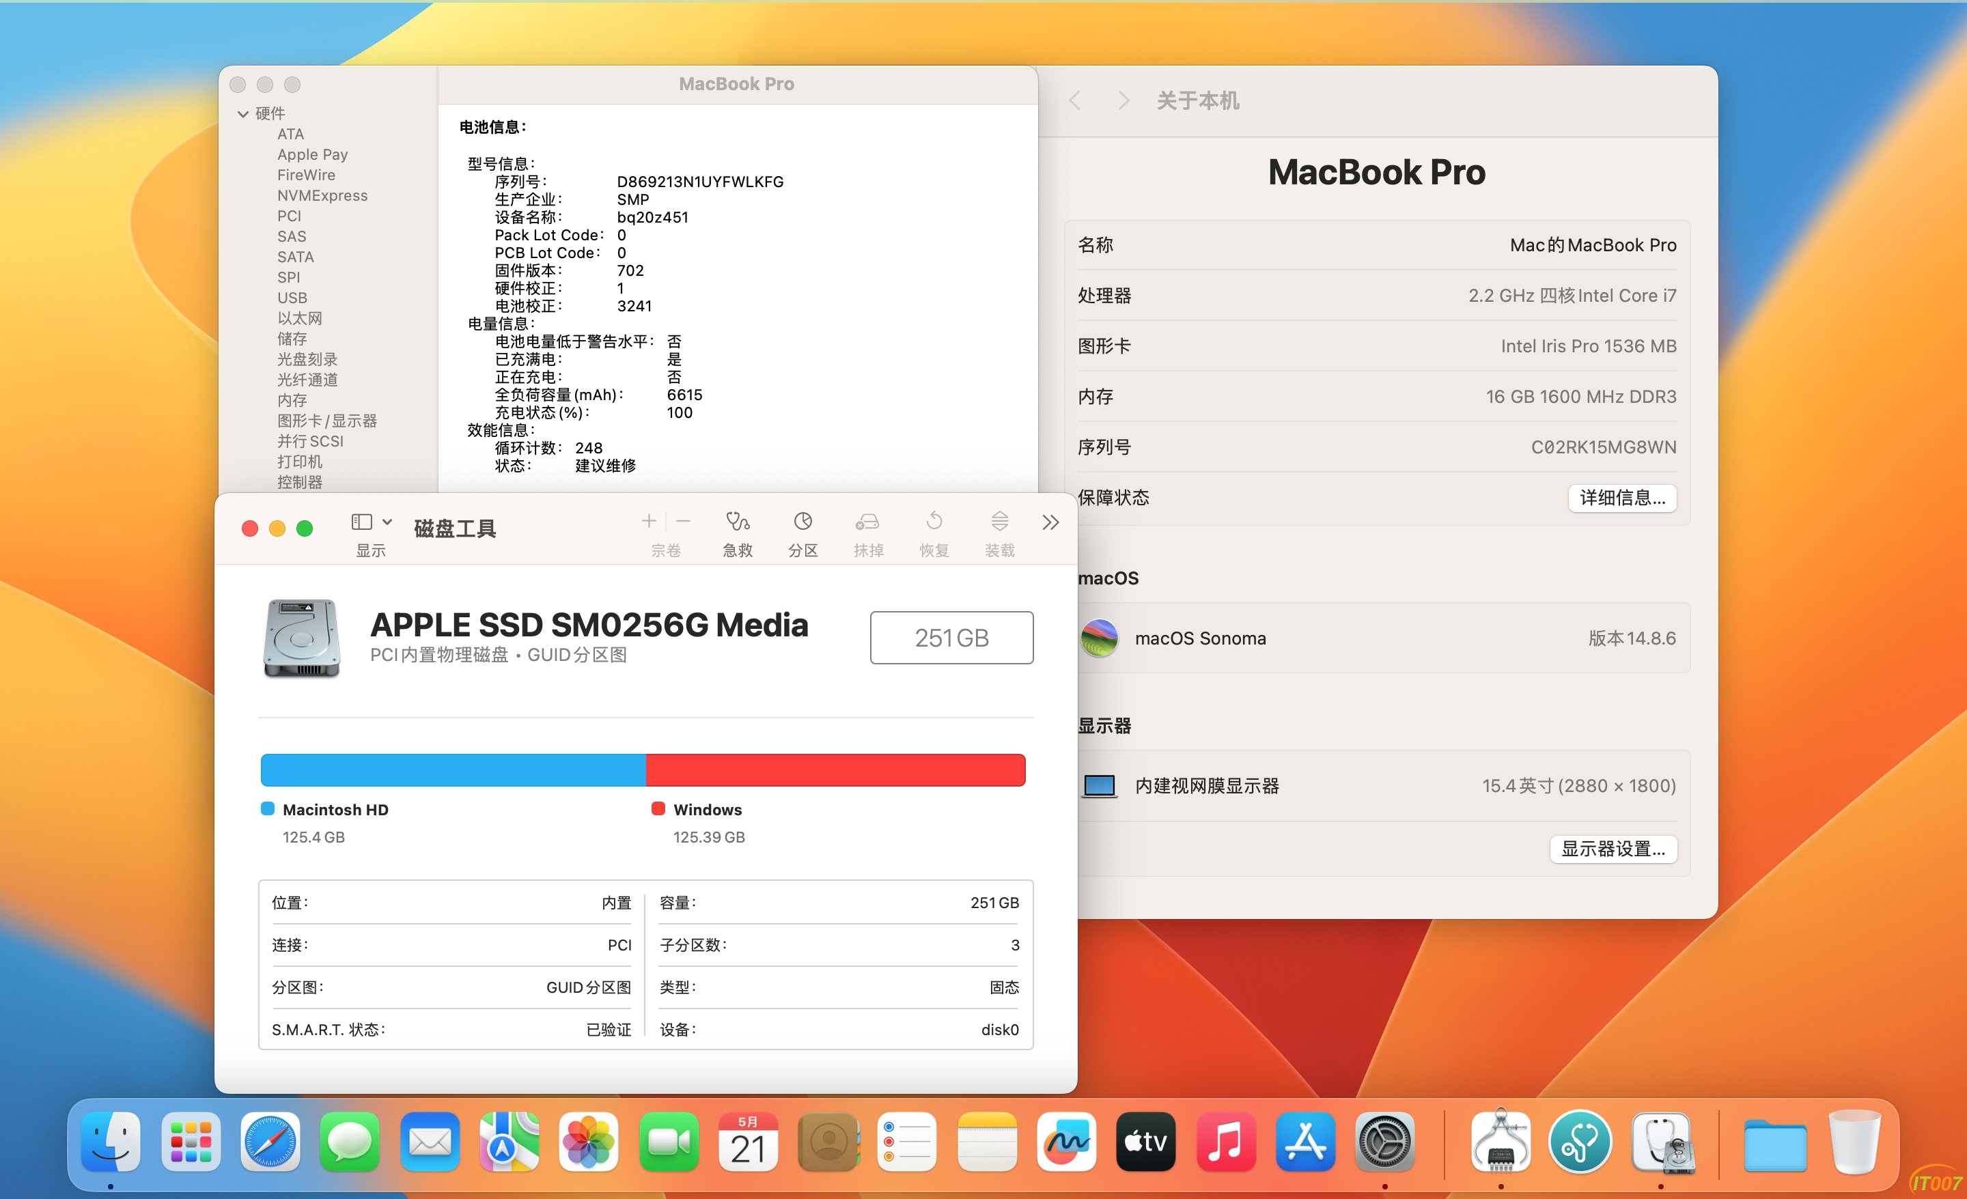The height and width of the screenshot is (1199, 1967).
Task: Open Launchpad from the Dock
Action: 191,1142
